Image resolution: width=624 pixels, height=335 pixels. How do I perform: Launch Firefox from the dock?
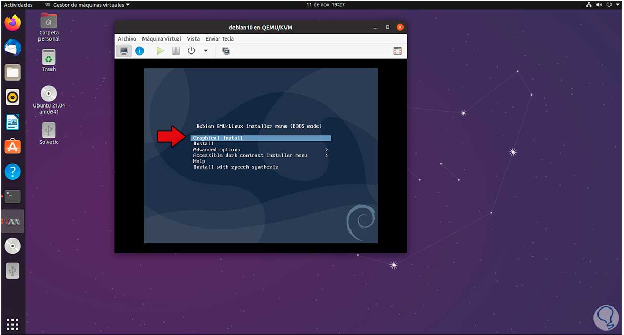(12, 23)
